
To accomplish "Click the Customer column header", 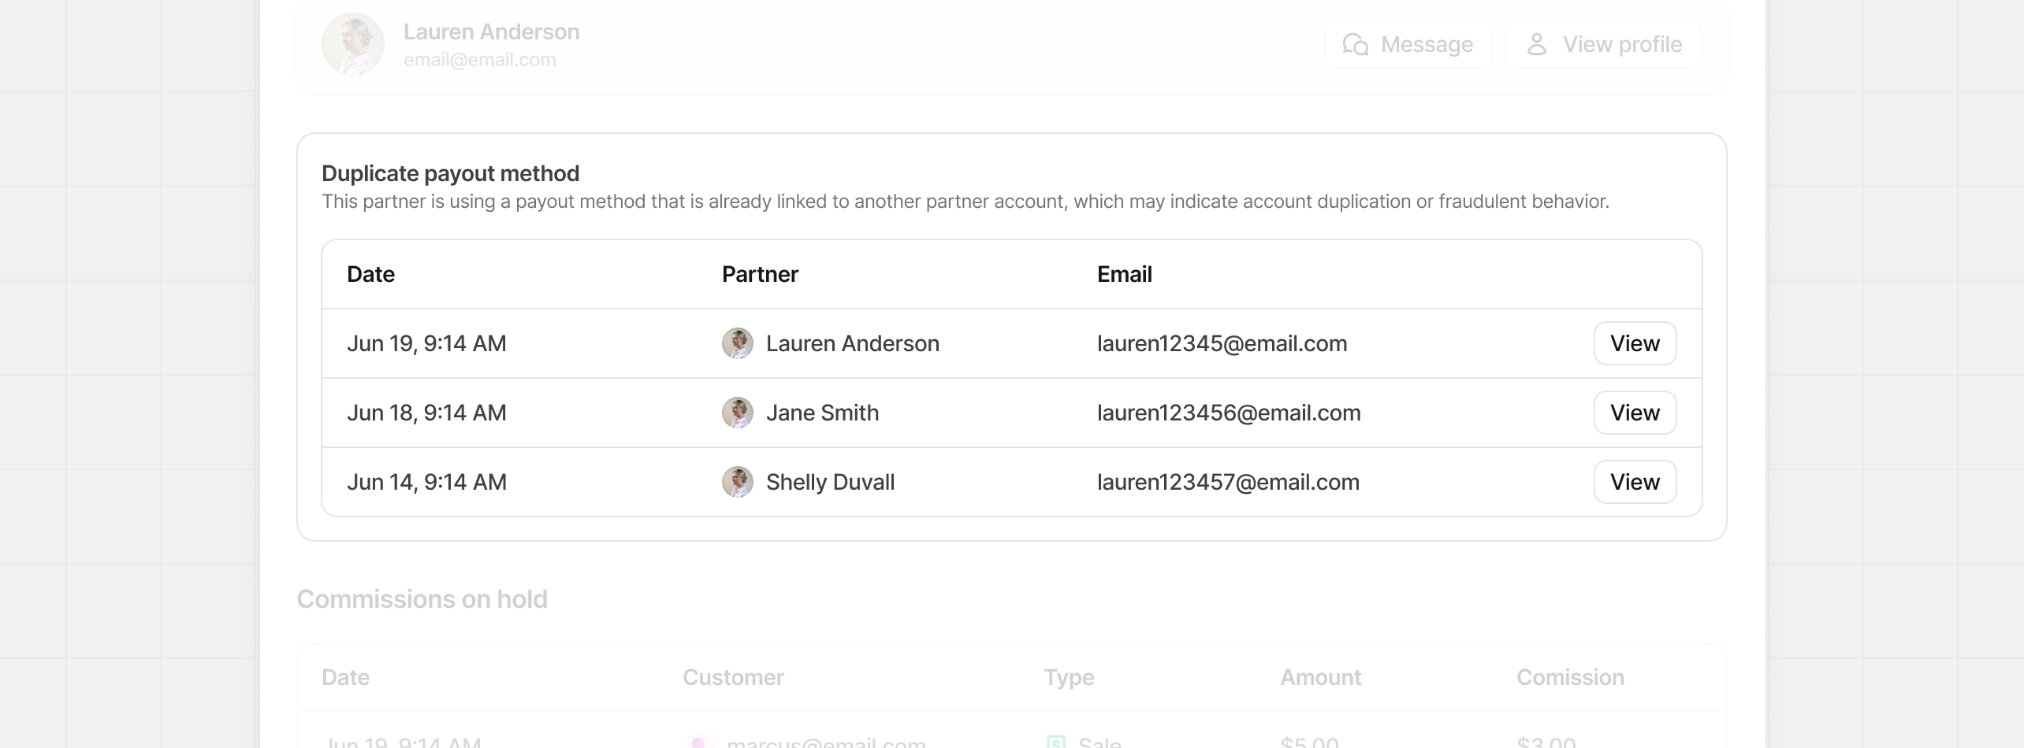I will 733,677.
